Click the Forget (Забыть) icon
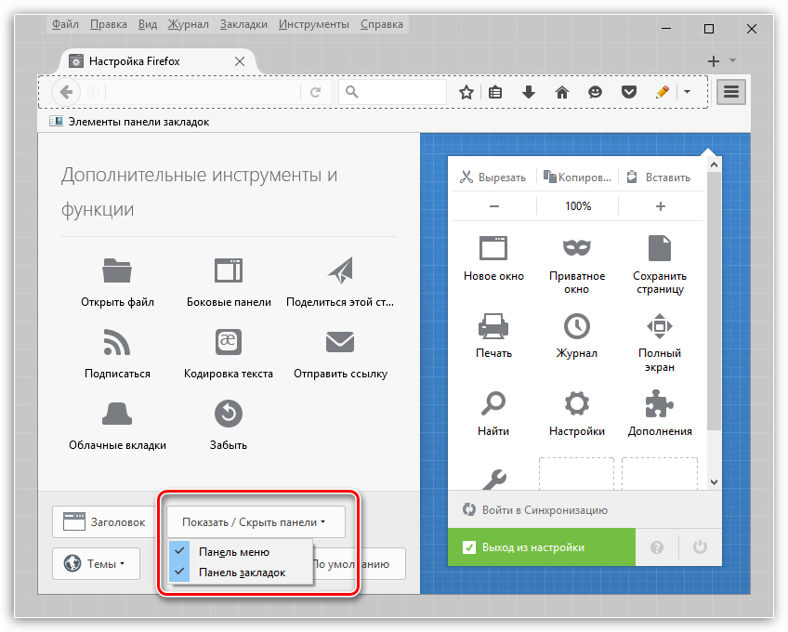 coord(229,413)
